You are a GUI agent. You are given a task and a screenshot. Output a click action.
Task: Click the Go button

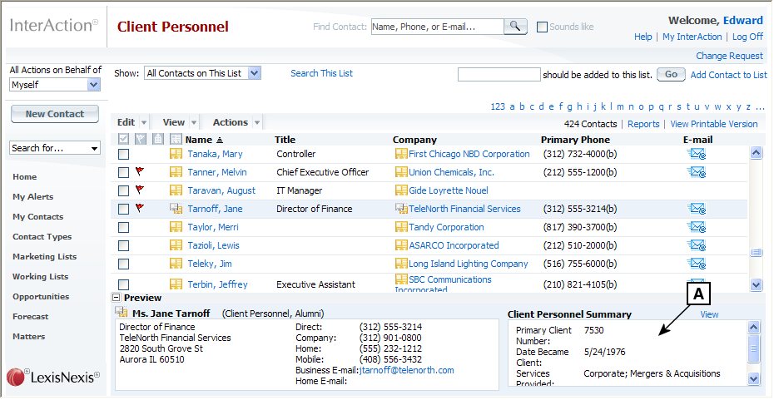(671, 75)
